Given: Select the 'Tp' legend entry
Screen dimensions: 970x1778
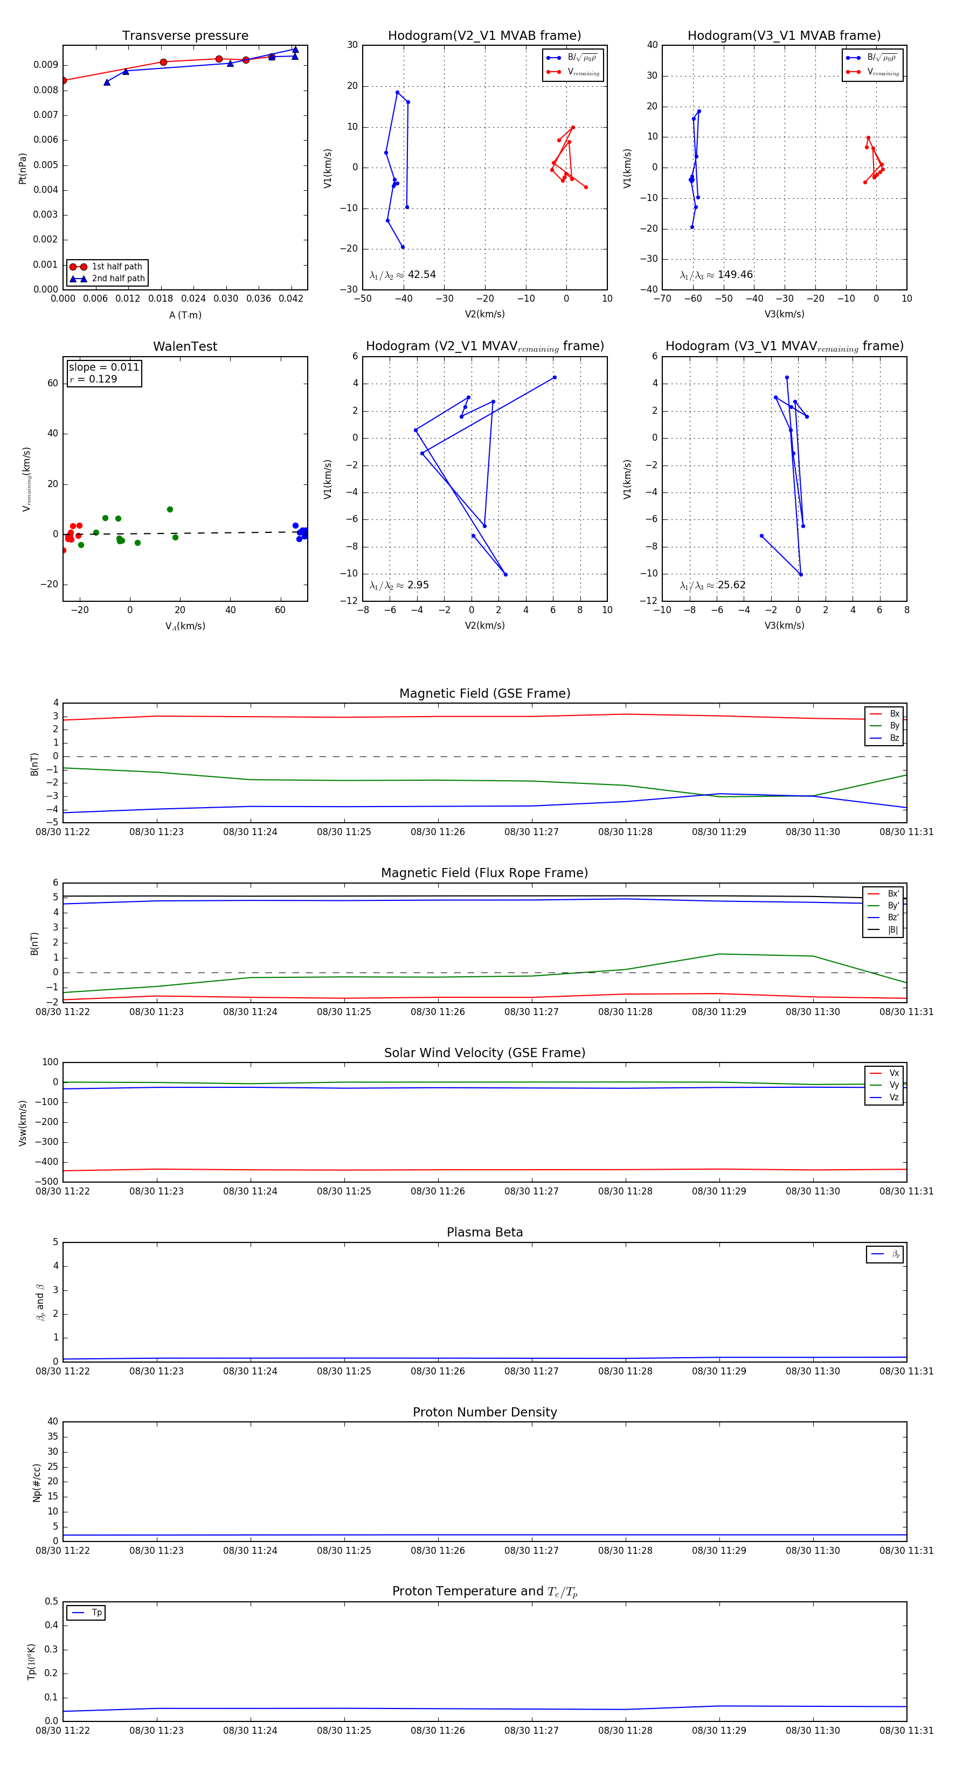Looking at the screenshot, I should click(87, 1613).
